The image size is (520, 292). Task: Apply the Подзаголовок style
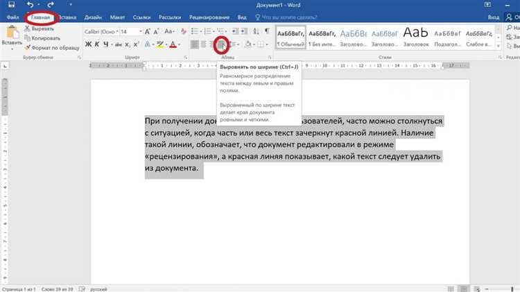tap(447, 37)
